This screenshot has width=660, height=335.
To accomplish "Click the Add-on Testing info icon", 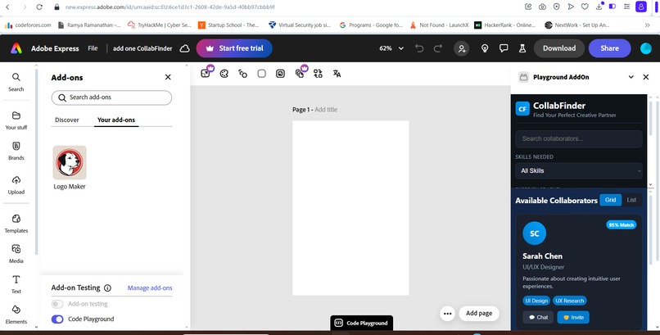I will [x=107, y=287].
